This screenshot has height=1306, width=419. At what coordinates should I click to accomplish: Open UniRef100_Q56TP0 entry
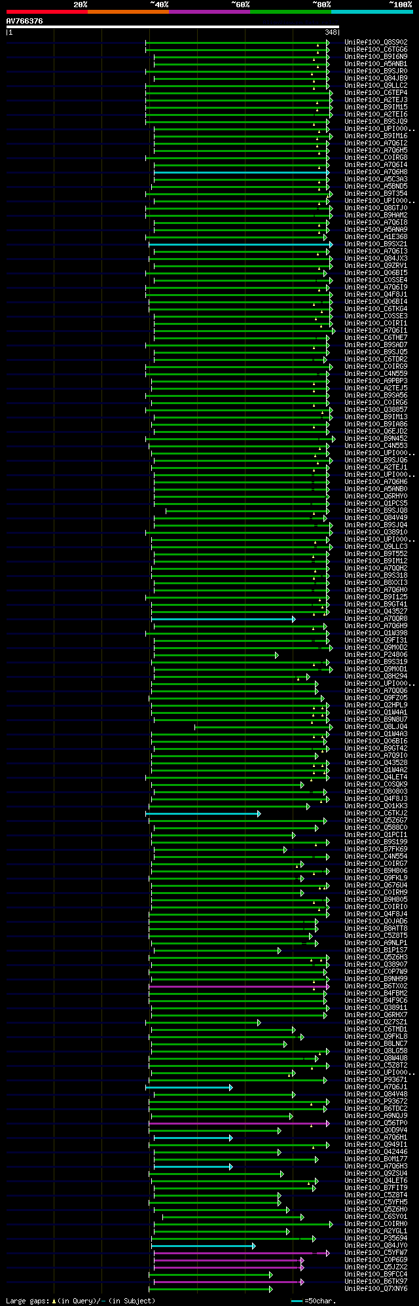[x=376, y=1123]
